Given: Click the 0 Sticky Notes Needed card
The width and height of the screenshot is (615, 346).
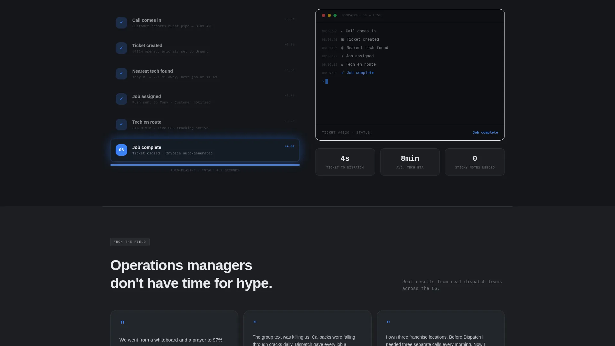Looking at the screenshot, I should (x=475, y=162).
